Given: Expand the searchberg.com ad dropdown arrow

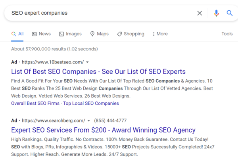Looking at the screenshot, I should coord(89,121).
